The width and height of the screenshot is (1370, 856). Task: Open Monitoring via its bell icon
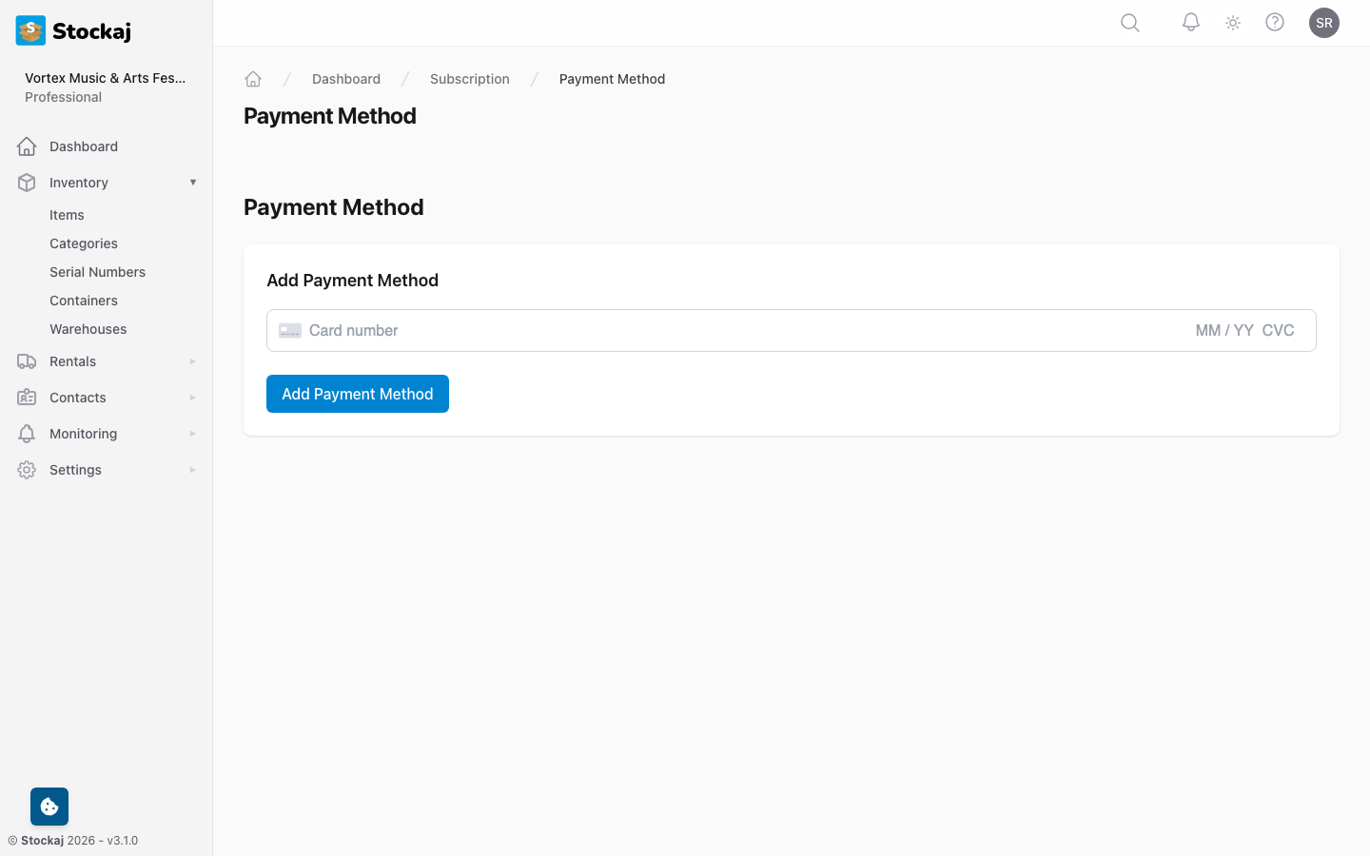point(27,433)
